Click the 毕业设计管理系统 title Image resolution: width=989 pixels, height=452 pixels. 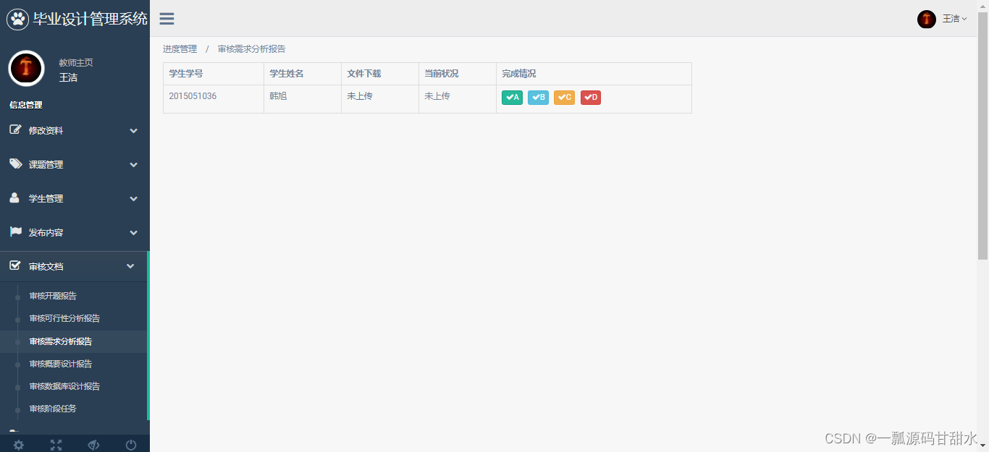(x=90, y=19)
